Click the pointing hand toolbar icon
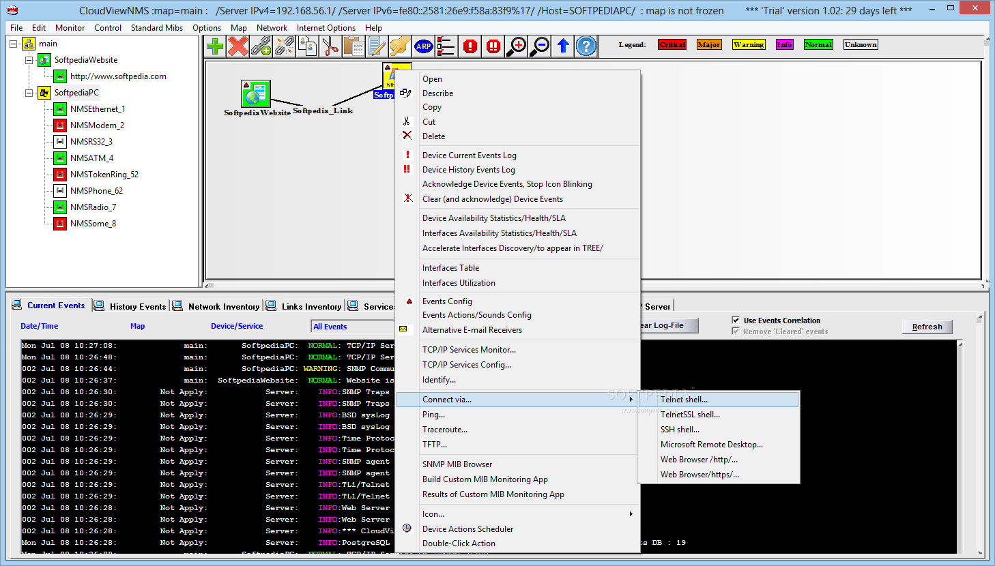995x566 pixels. coord(401,46)
